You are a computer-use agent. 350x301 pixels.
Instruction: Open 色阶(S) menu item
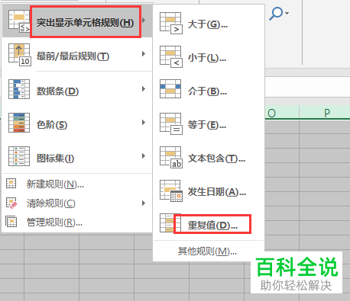click(77, 123)
